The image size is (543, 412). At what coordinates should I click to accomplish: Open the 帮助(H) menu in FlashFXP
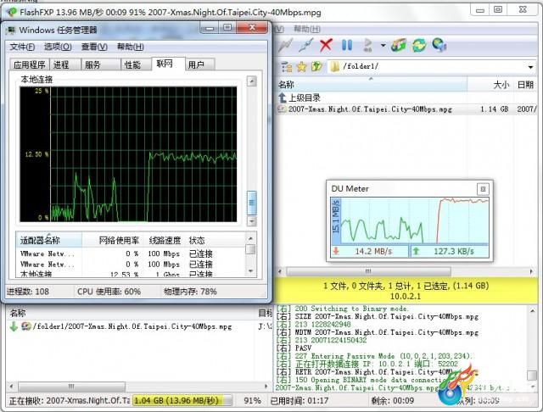click(307, 29)
